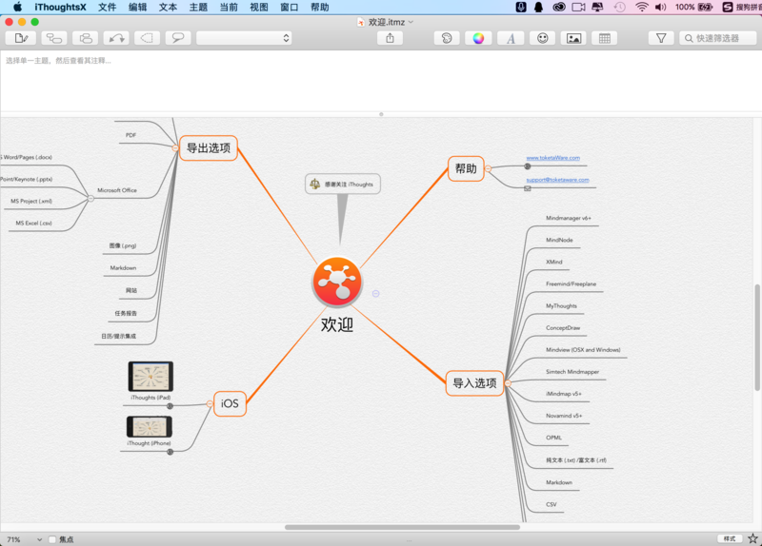Open the color wheel picker

click(478, 38)
